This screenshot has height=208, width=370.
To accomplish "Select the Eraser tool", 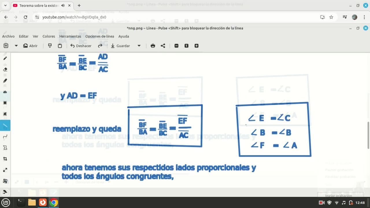I will coord(5,69).
